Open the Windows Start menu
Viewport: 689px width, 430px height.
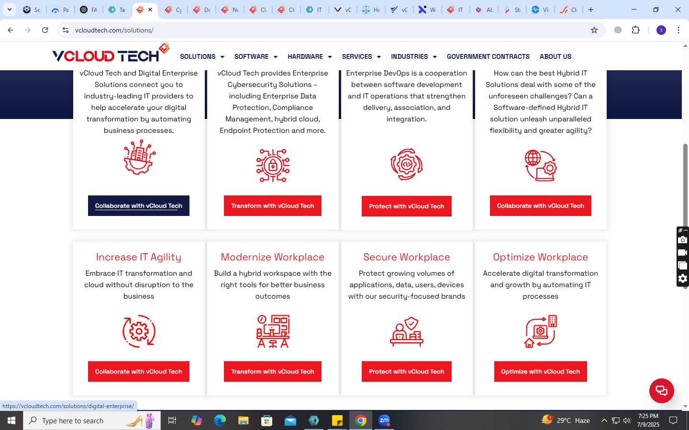(11, 420)
